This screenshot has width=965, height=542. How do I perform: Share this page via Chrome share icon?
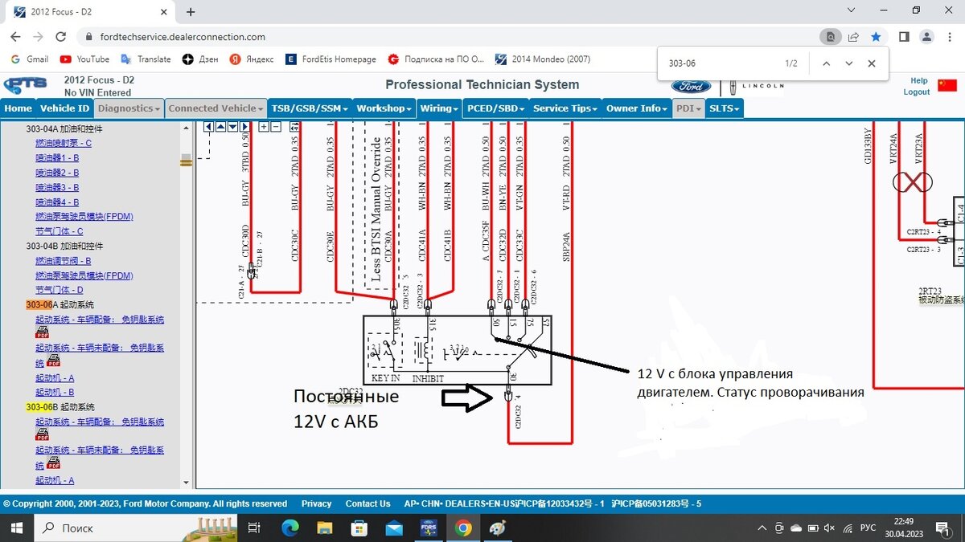click(853, 37)
